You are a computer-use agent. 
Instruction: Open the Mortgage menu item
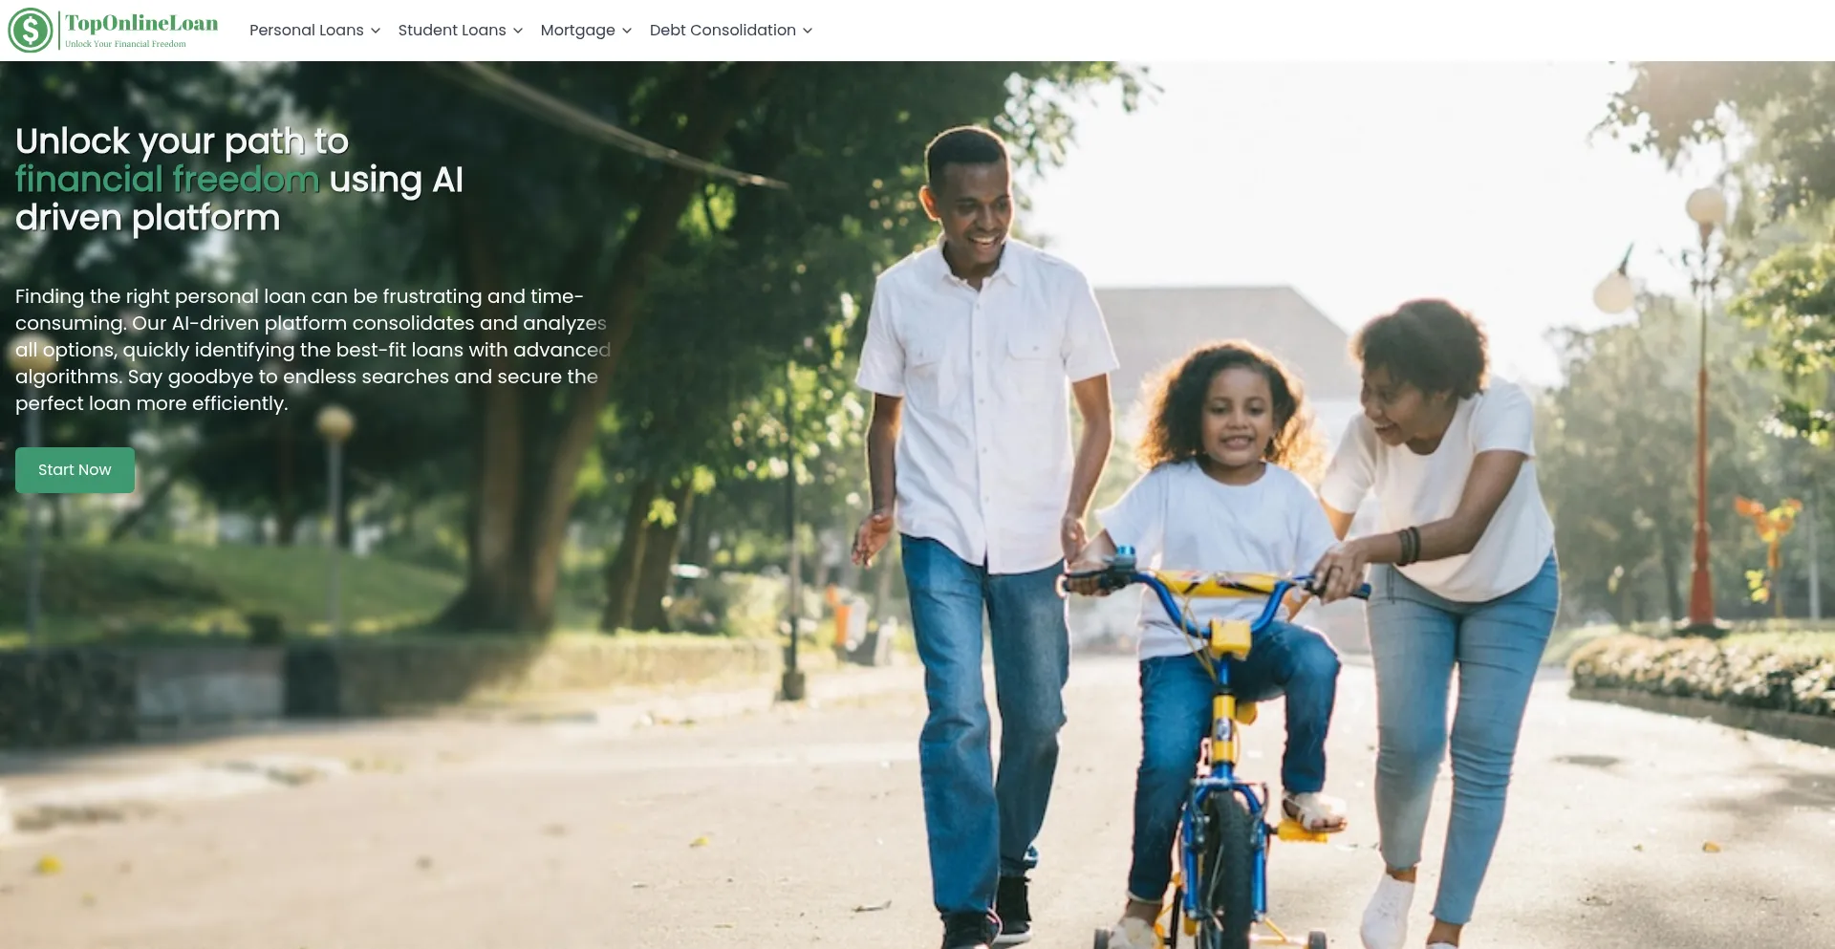coord(578,31)
